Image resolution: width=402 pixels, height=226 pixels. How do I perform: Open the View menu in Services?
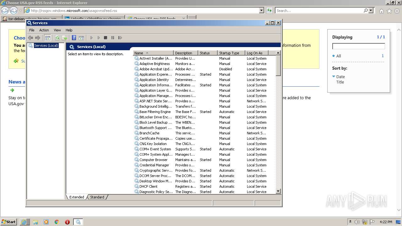57,30
